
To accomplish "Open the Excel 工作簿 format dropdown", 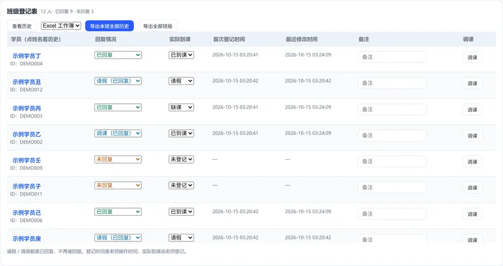I will point(61,26).
